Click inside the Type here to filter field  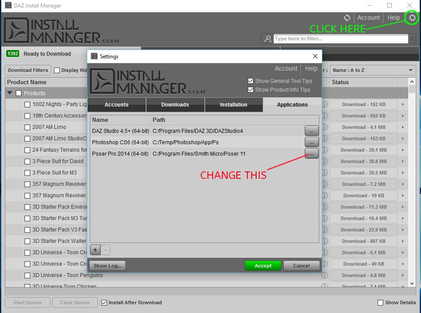[340, 39]
